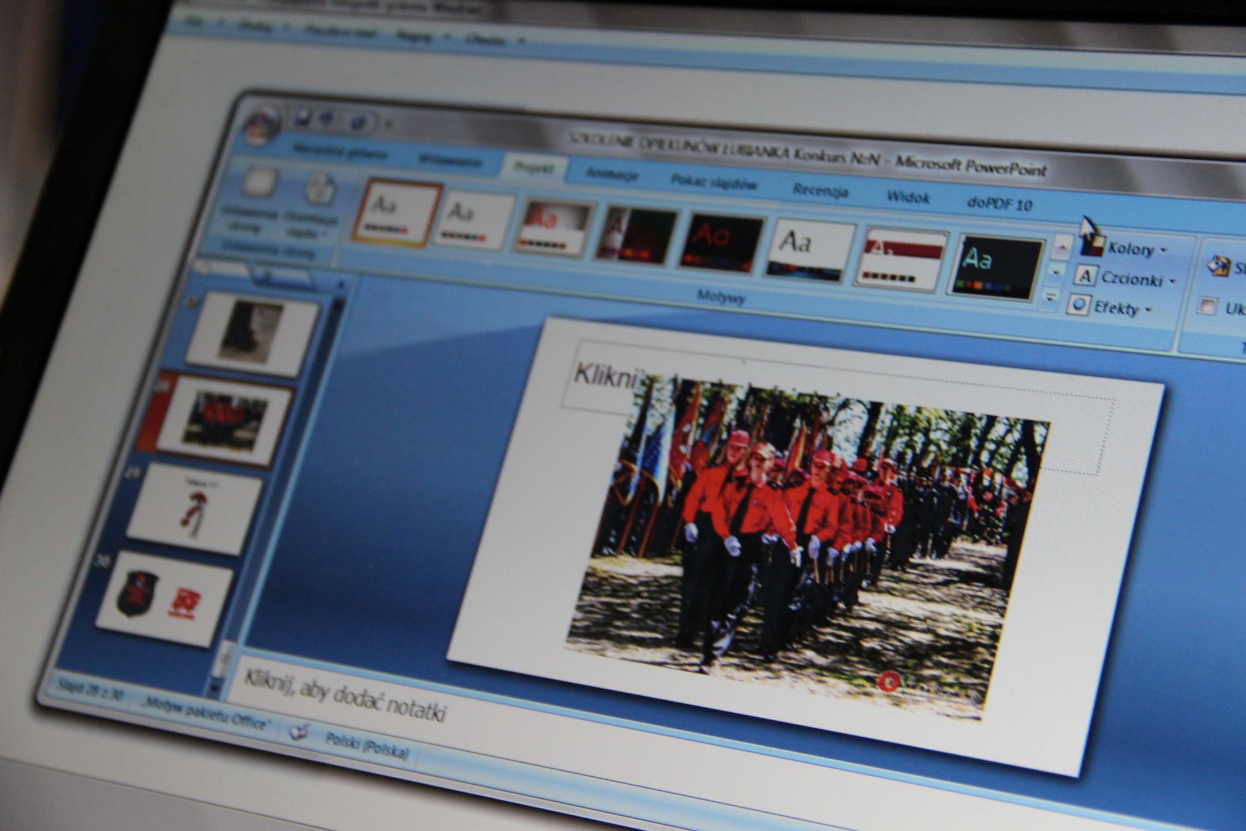
Task: Click the Undo icon in quick access toolbar
Action: click(329, 119)
